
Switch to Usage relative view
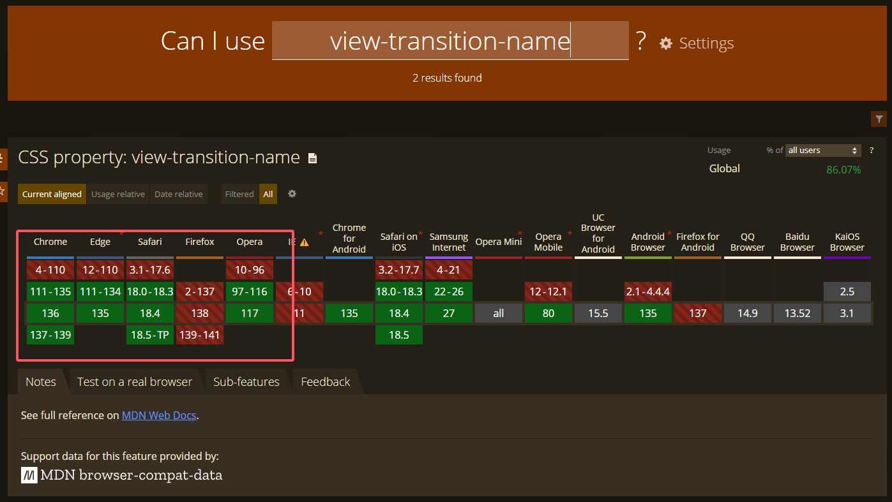[118, 195]
